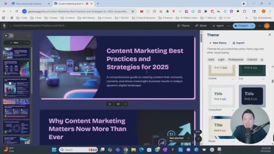Click the New card button
Viewport: 274px width, 154px height.
(14, 43)
